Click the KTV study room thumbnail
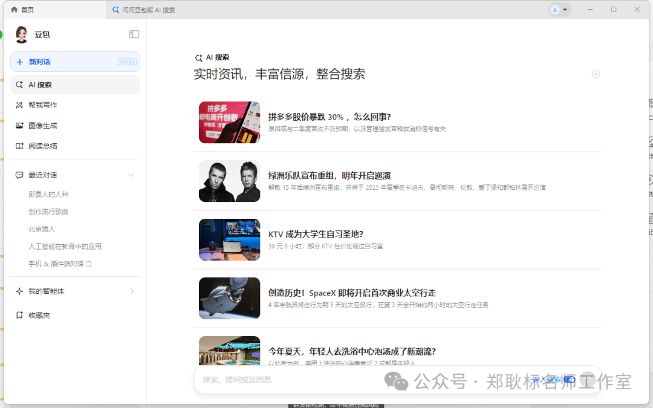The height and width of the screenshot is (408, 653). 230,240
